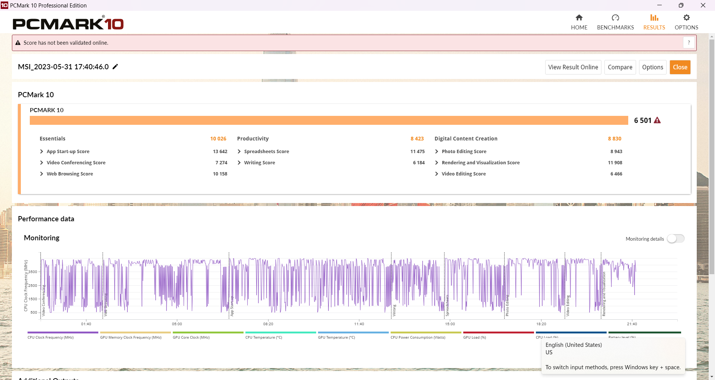Click the Video Editing marker on chart

[x=568, y=305]
